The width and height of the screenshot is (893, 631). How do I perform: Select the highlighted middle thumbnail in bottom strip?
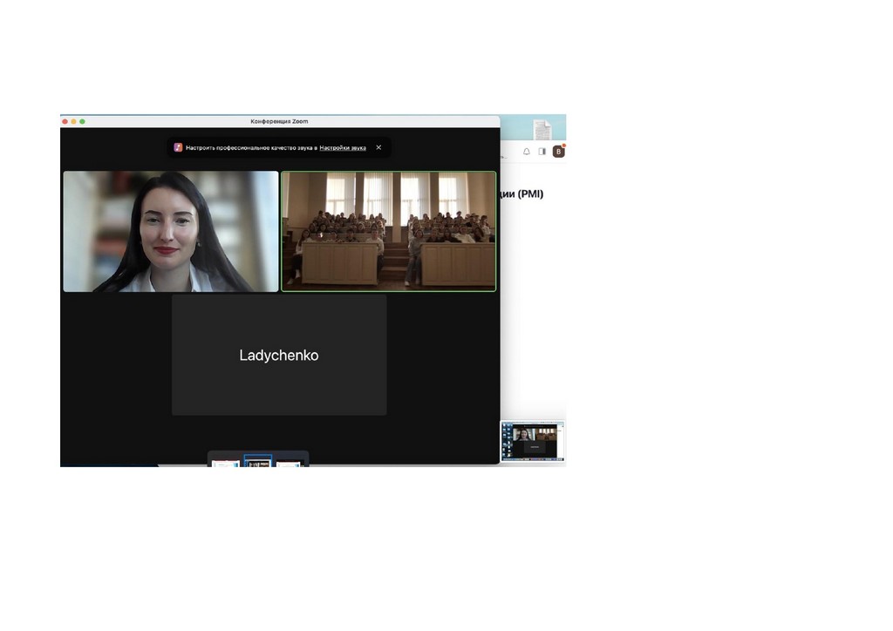coord(258,462)
